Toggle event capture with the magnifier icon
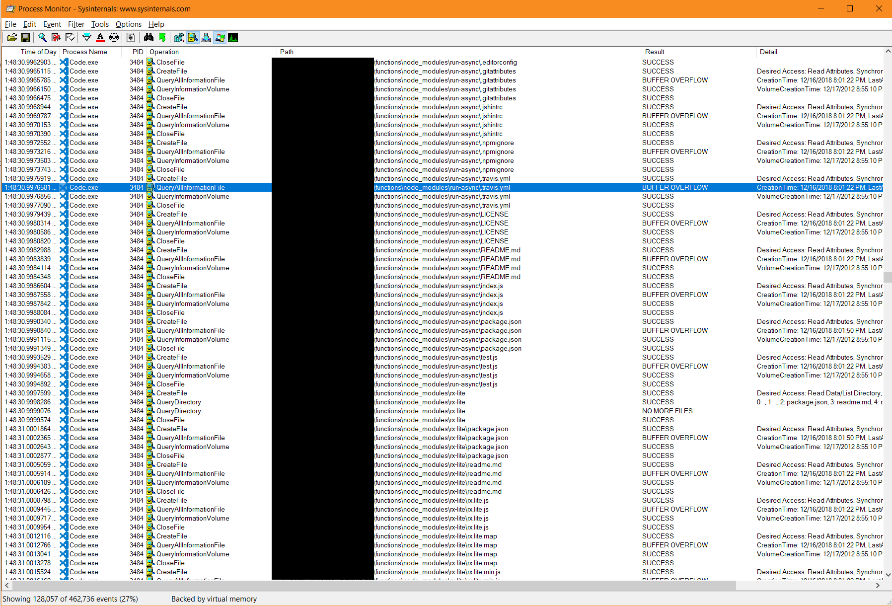Viewport: 892px width, 606px height. click(x=43, y=38)
